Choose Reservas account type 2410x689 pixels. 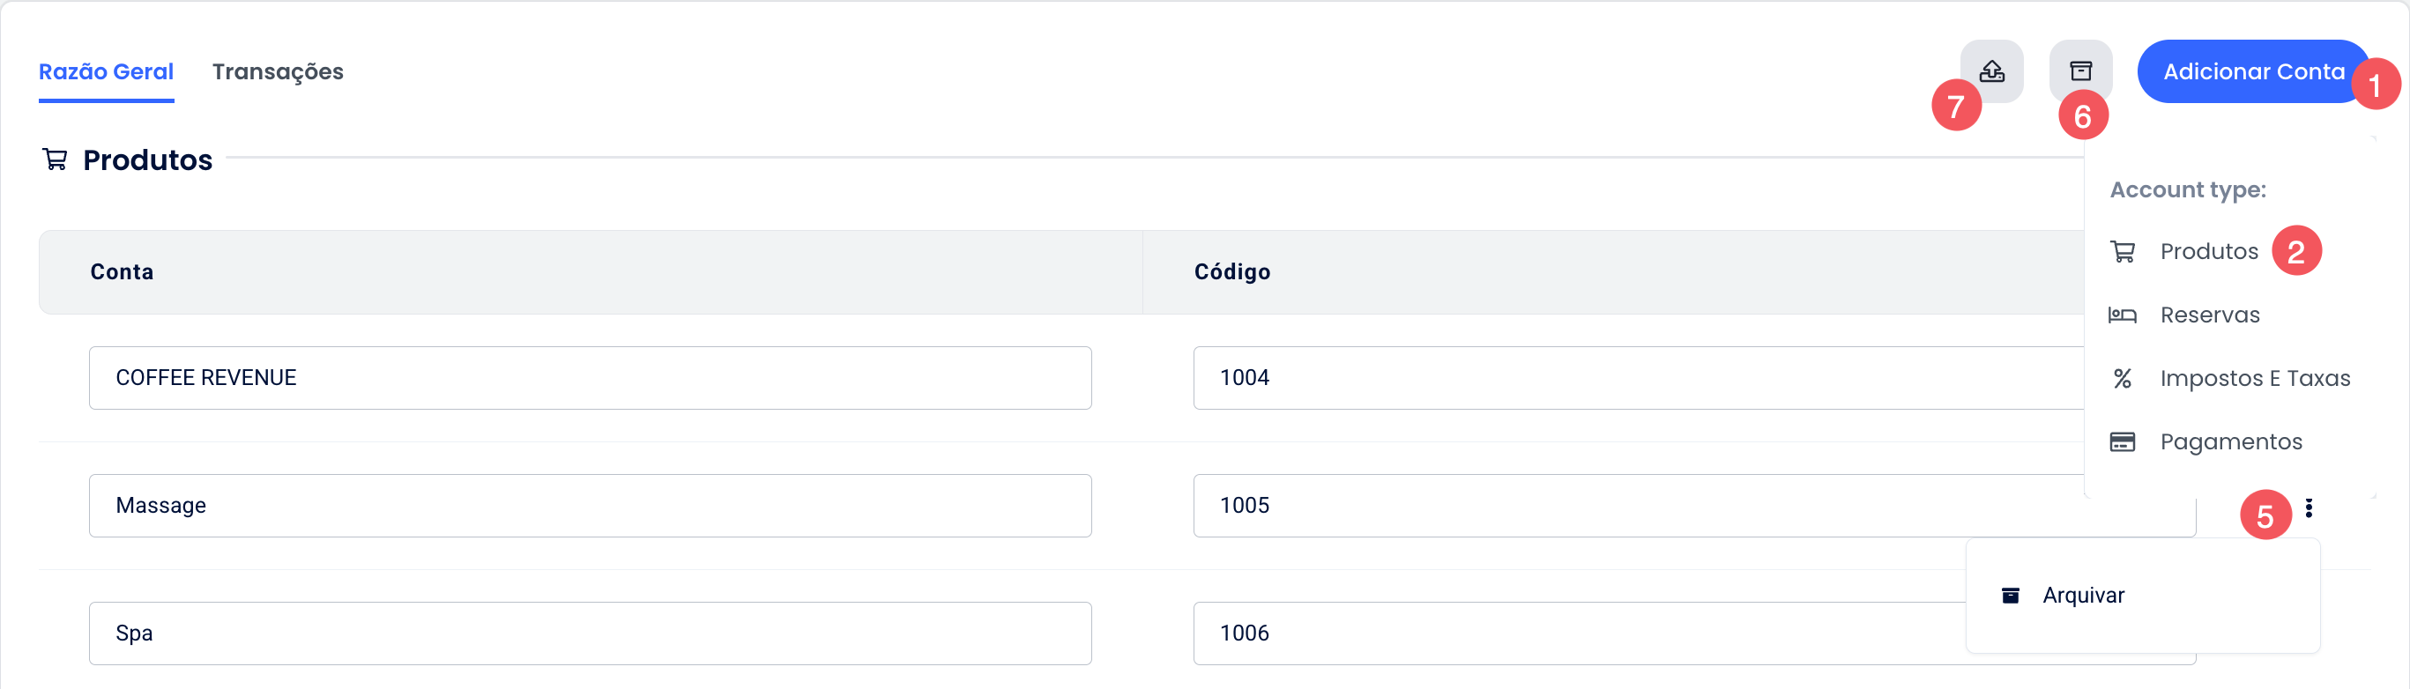click(2209, 315)
